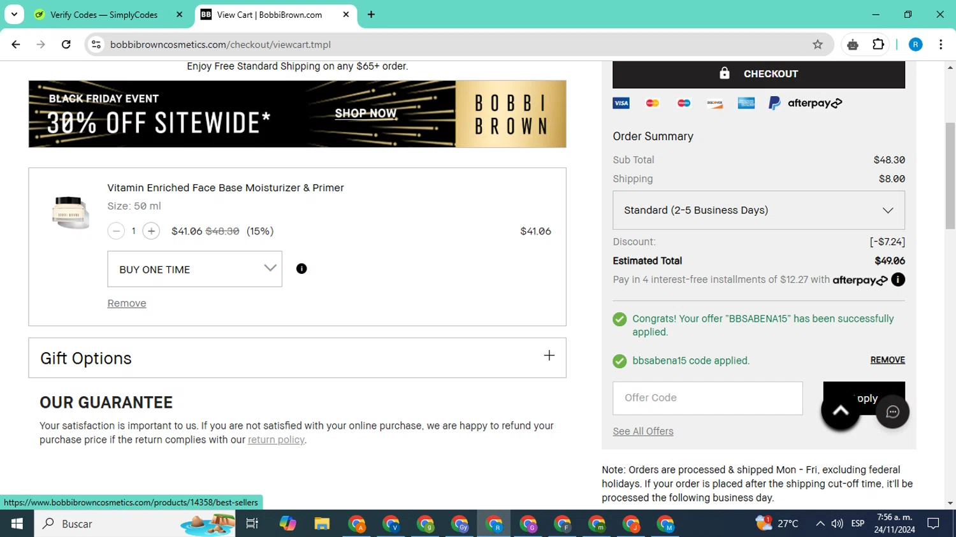Go forward in browser history
Image resolution: width=956 pixels, height=537 pixels.
41,45
